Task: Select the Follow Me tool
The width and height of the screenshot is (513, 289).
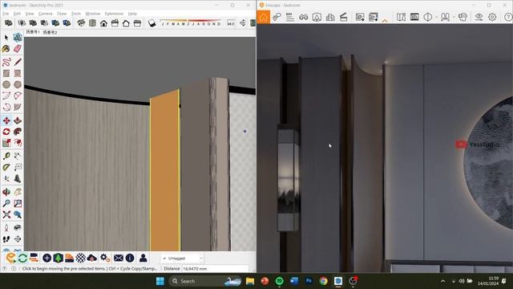Action: (x=18, y=132)
